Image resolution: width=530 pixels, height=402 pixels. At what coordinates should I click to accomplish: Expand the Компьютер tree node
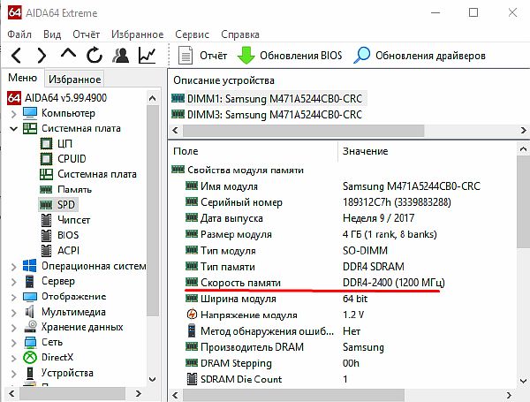coord(13,114)
